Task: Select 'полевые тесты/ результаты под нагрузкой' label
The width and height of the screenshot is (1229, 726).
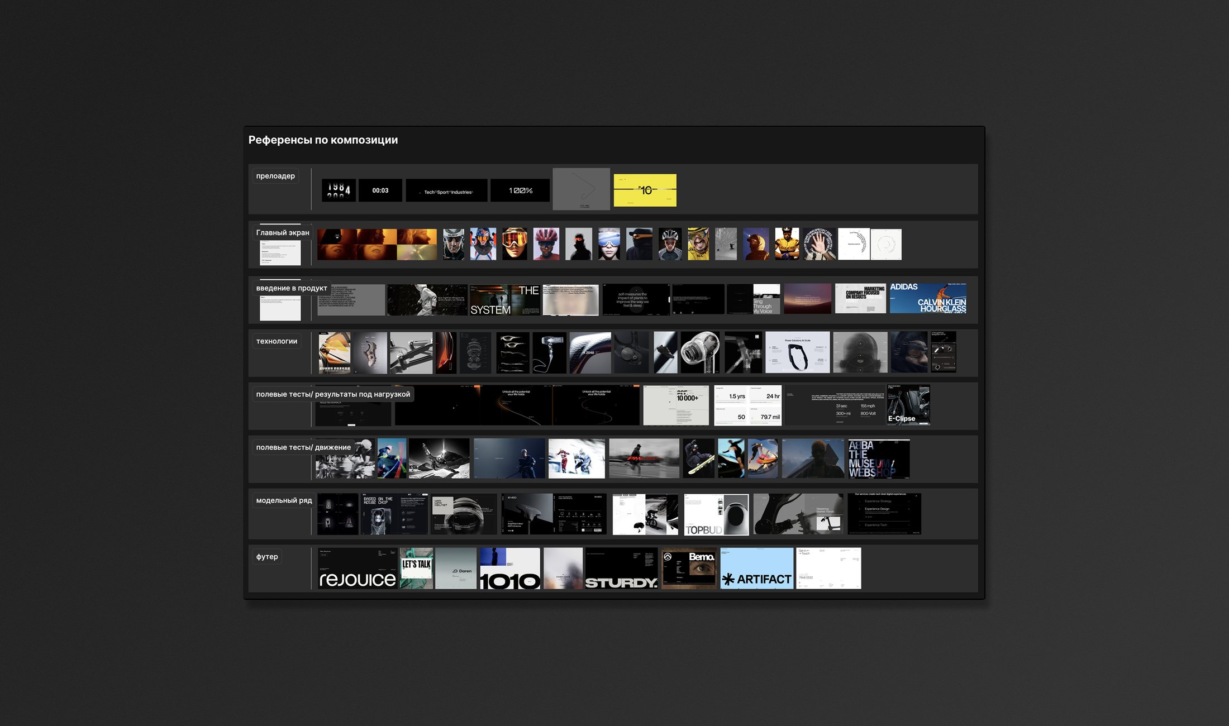Action: (333, 394)
